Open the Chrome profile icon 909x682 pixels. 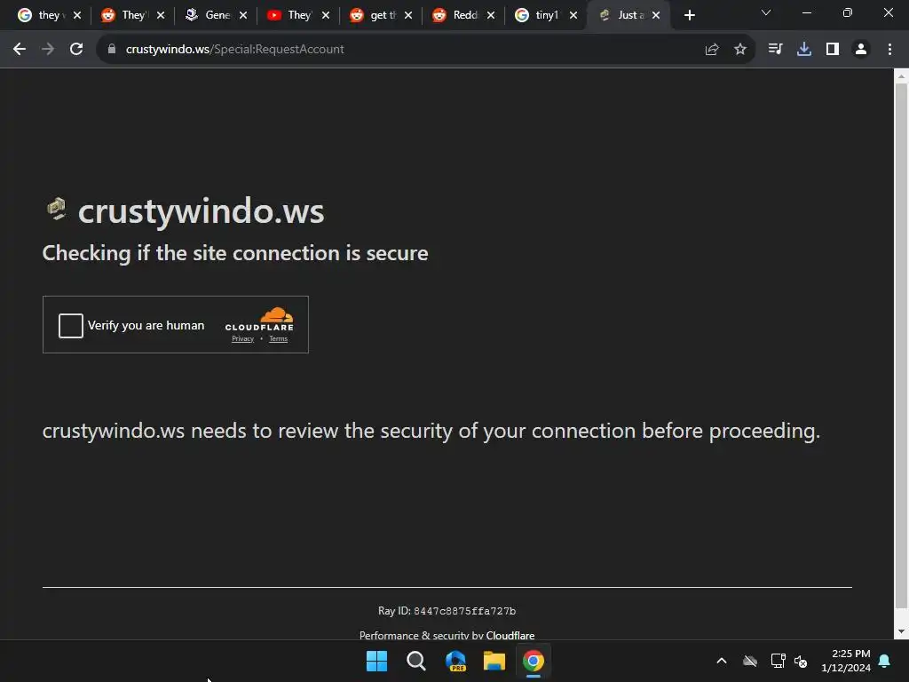click(x=861, y=50)
